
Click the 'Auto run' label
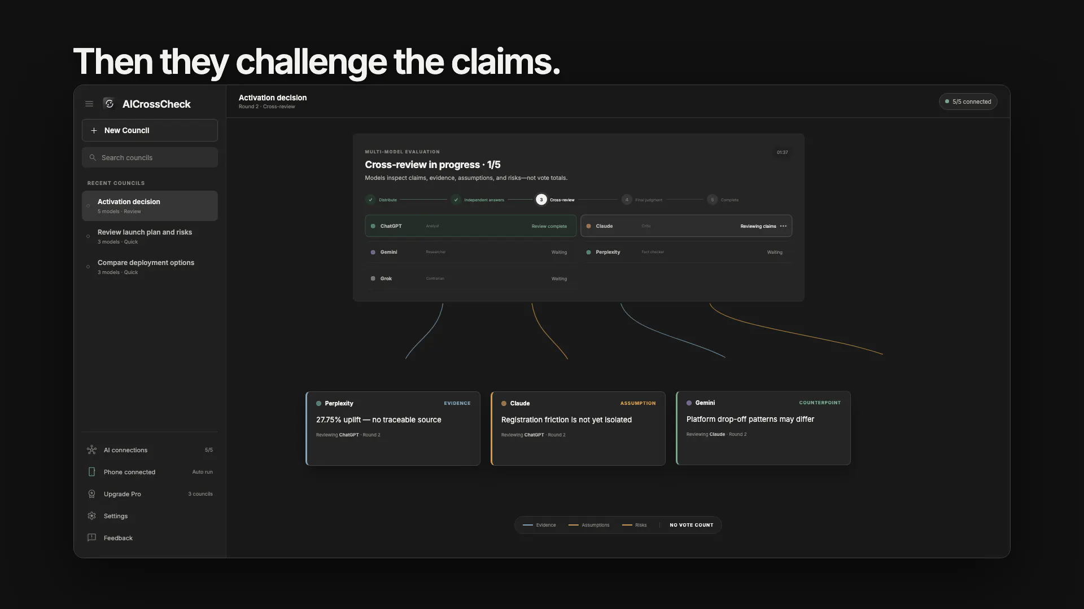coord(202,472)
